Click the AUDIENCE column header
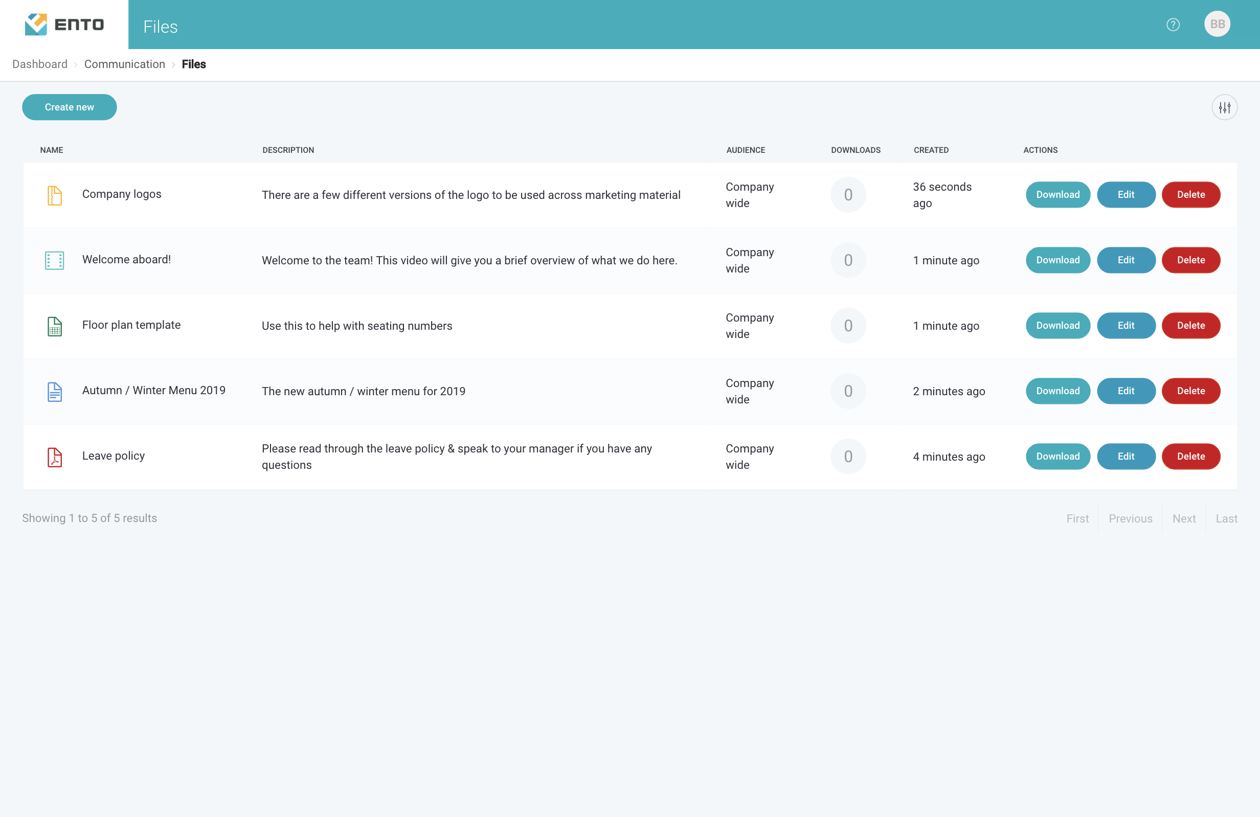 coord(746,150)
